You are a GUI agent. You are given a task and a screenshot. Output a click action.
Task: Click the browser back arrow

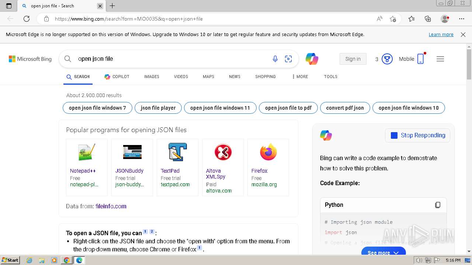click(x=10, y=19)
